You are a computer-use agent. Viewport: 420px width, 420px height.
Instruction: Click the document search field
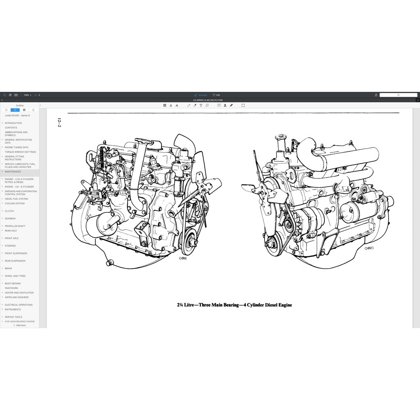398,95
